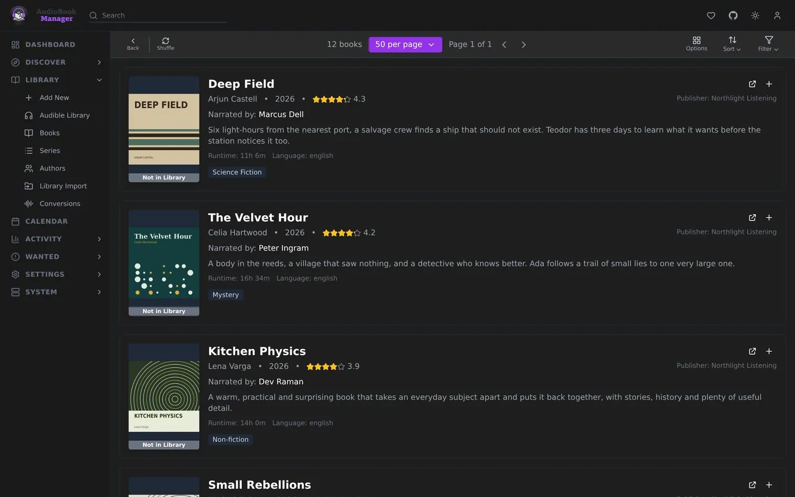Open The Velvet Hour external link

click(752, 218)
